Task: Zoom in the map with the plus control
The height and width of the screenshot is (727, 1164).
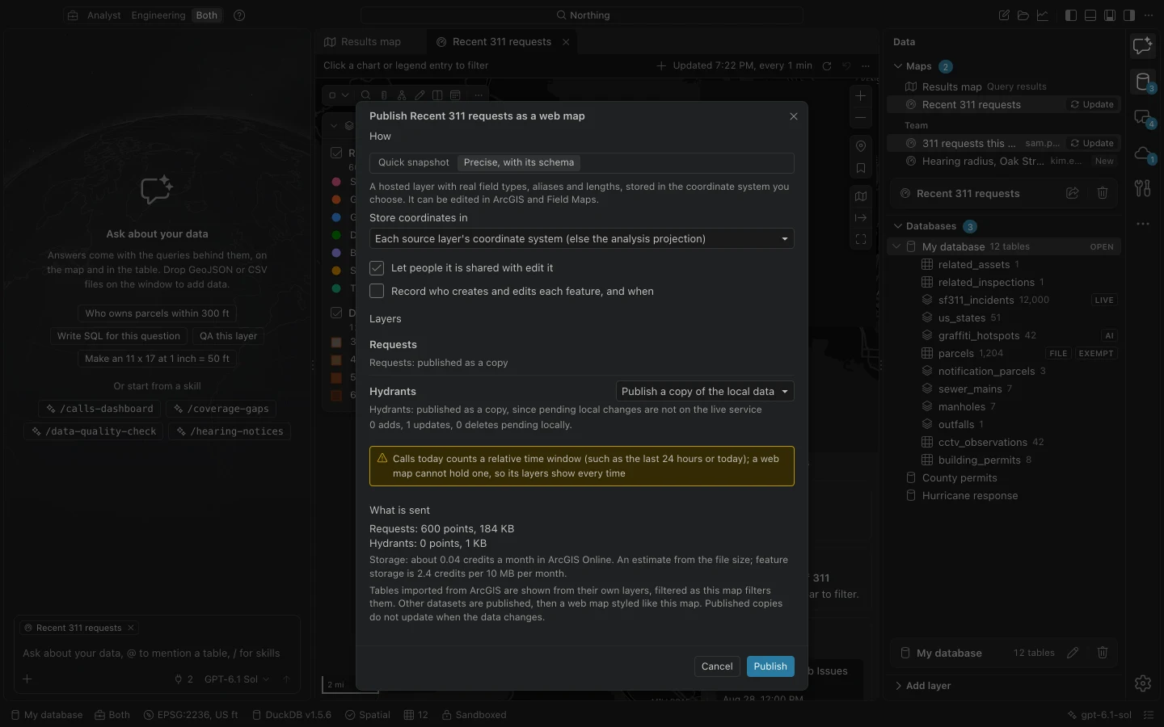Action: tap(861, 95)
